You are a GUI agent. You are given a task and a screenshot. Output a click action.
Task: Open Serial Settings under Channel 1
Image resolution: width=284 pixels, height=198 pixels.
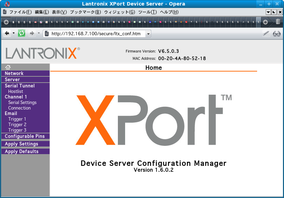22,102
